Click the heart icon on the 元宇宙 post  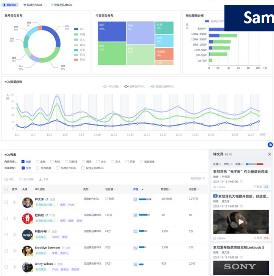(241, 181)
